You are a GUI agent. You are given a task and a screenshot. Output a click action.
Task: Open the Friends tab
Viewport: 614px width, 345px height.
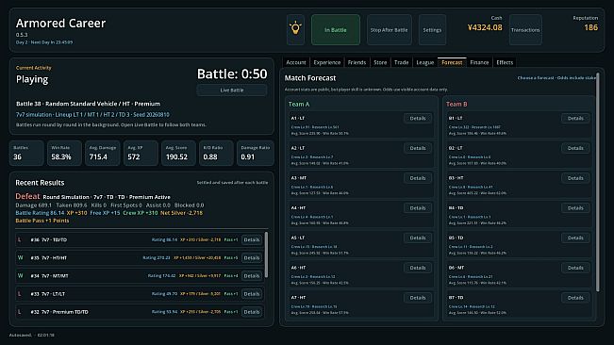[x=357, y=62]
